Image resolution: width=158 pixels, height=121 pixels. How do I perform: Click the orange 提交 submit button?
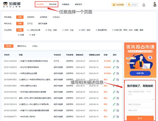(140, 118)
